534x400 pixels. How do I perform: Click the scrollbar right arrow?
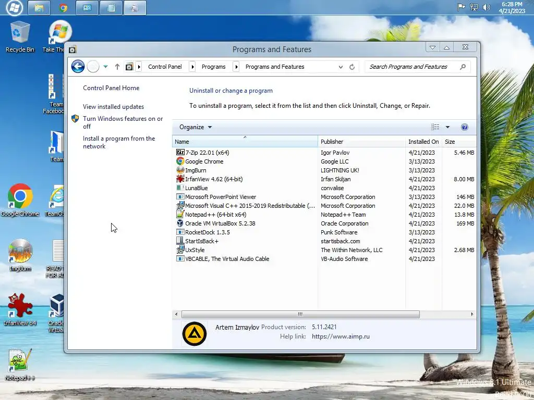click(472, 314)
